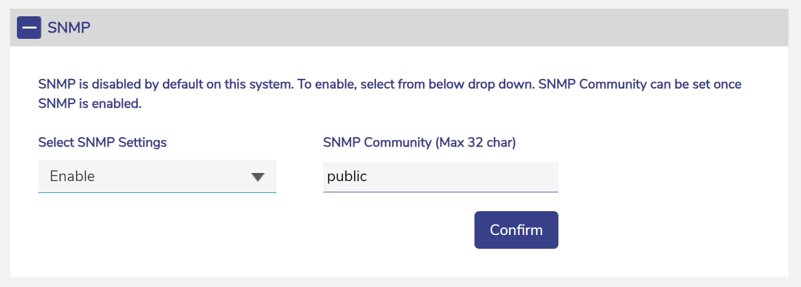The height and width of the screenshot is (287, 801).
Task: Click empty white panel area left of Confirm
Action: pos(251,232)
